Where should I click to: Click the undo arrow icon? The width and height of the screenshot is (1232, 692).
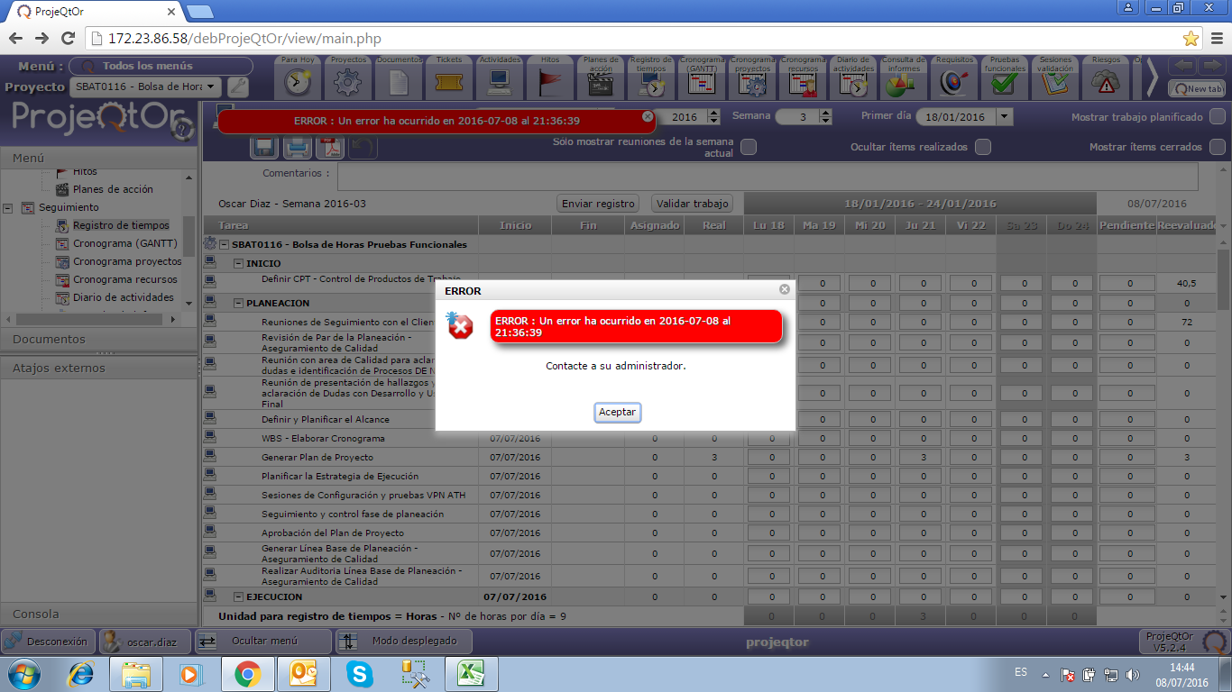coord(363,147)
